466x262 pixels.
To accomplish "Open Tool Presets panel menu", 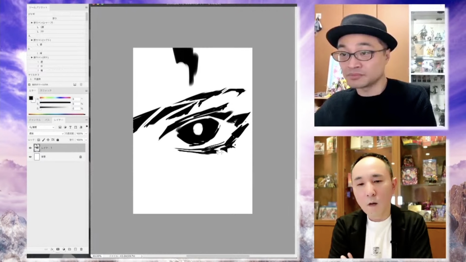I will (86, 7).
